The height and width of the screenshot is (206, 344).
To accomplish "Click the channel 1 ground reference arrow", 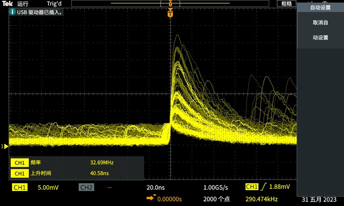I will [x=5, y=146].
